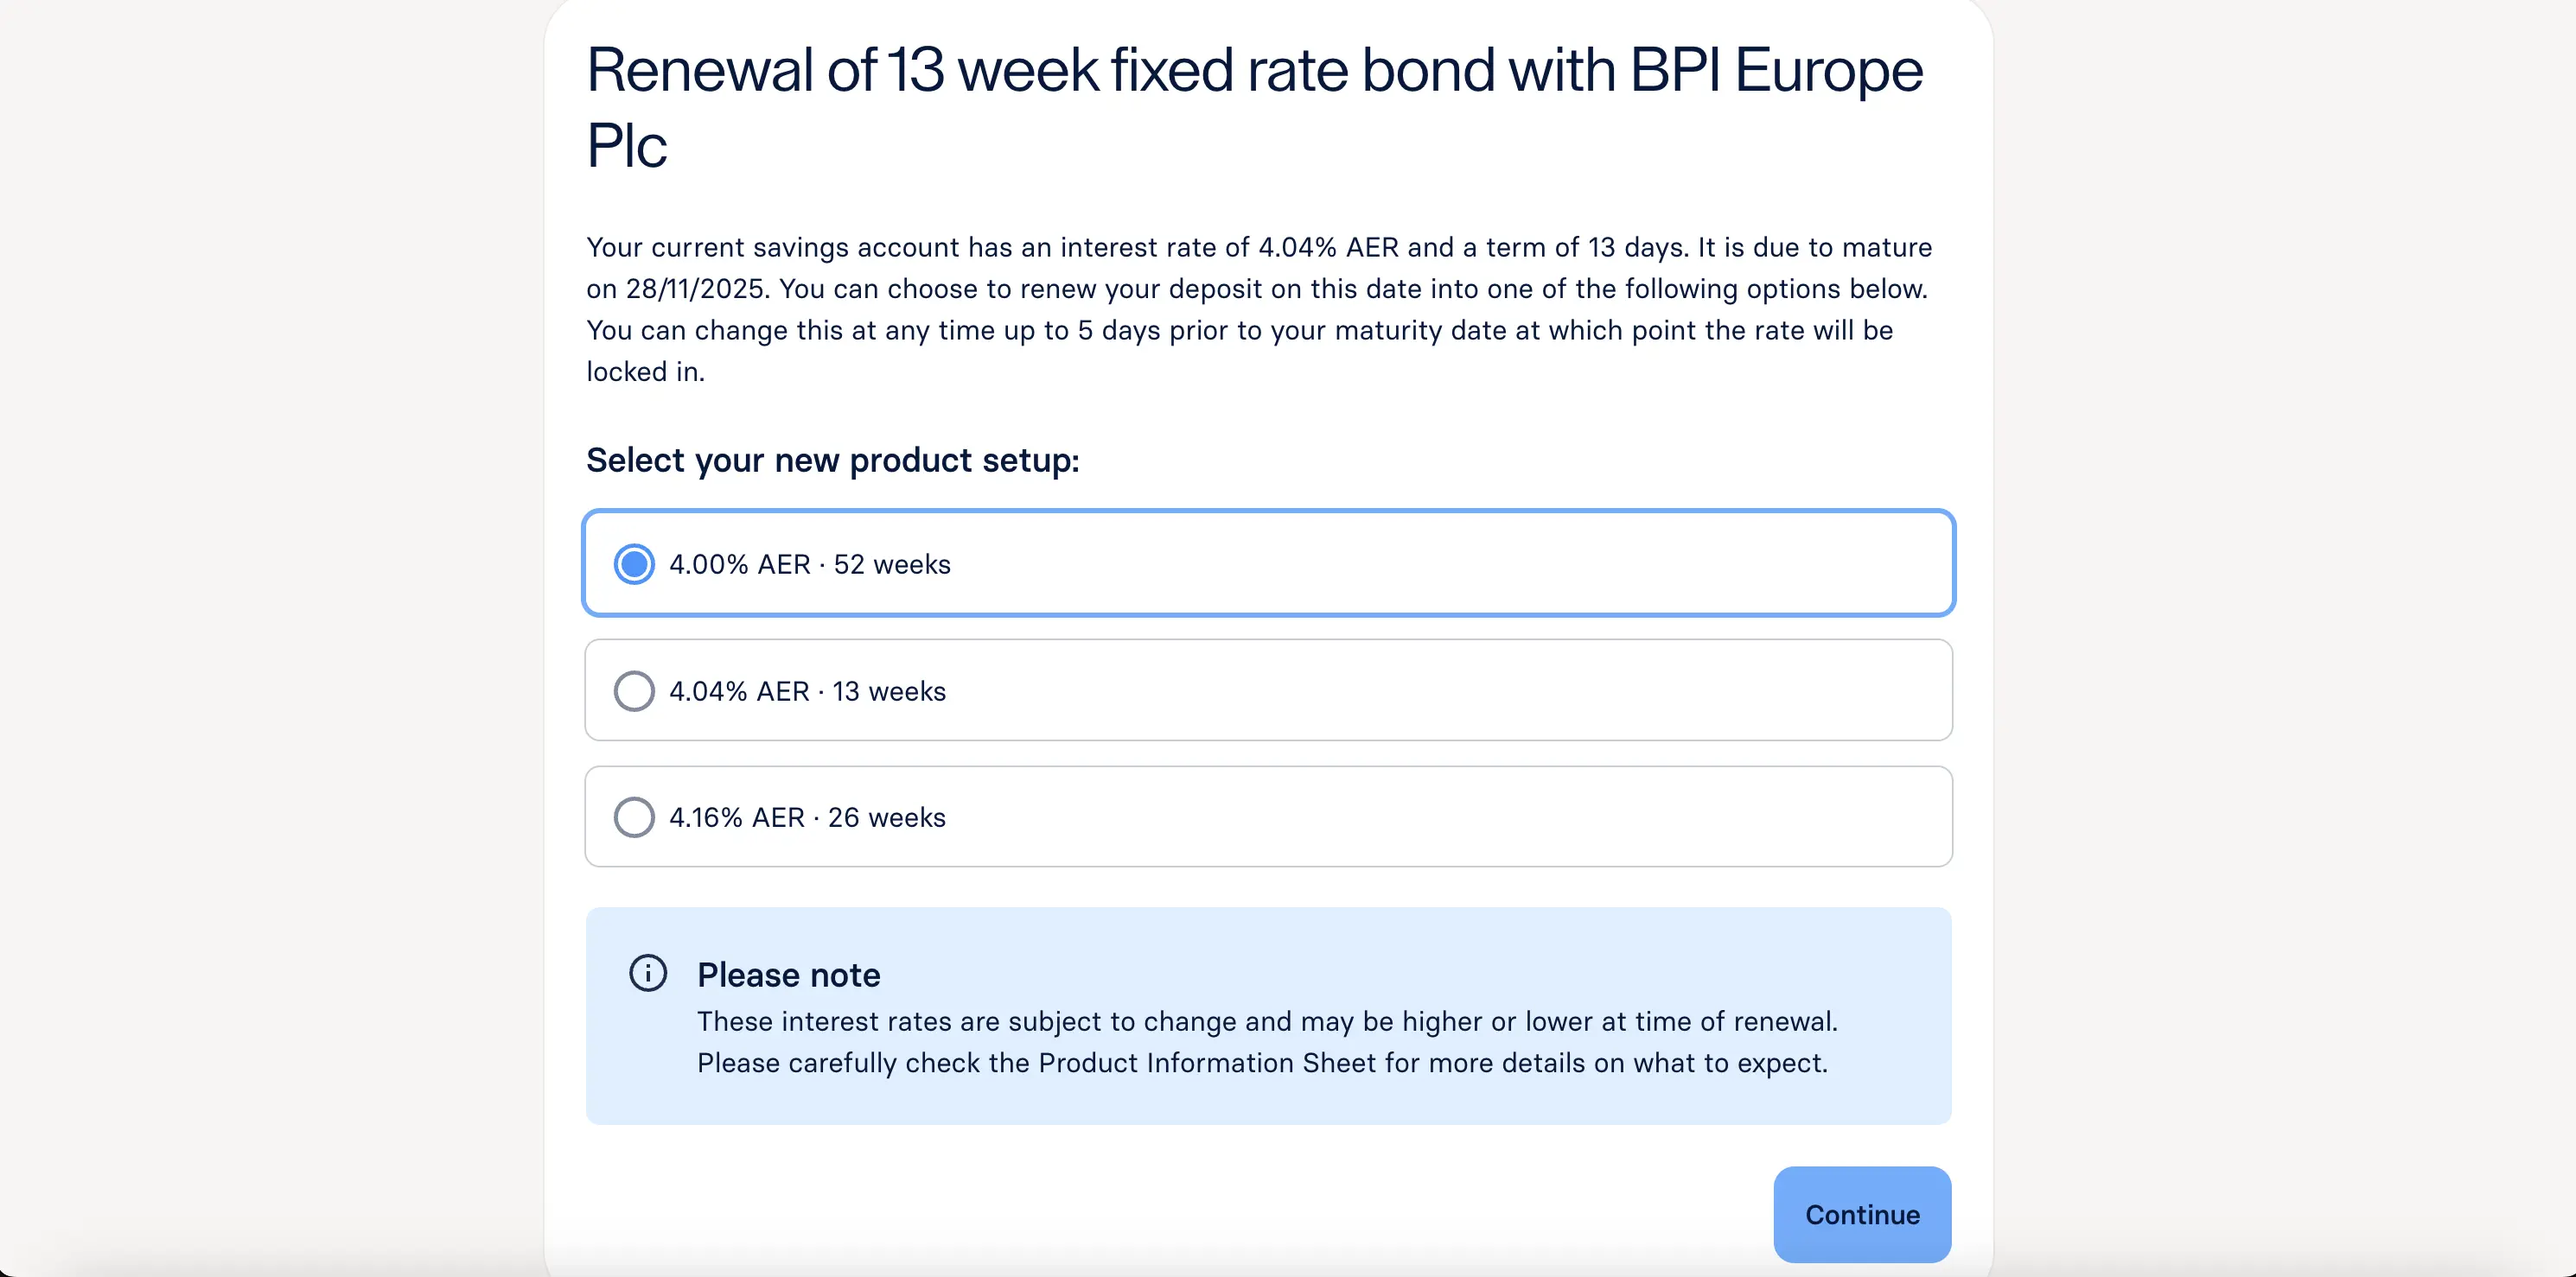Image resolution: width=2576 pixels, height=1277 pixels.
Task: Select the 4.00% AER 52 weeks radio button
Action: point(634,563)
